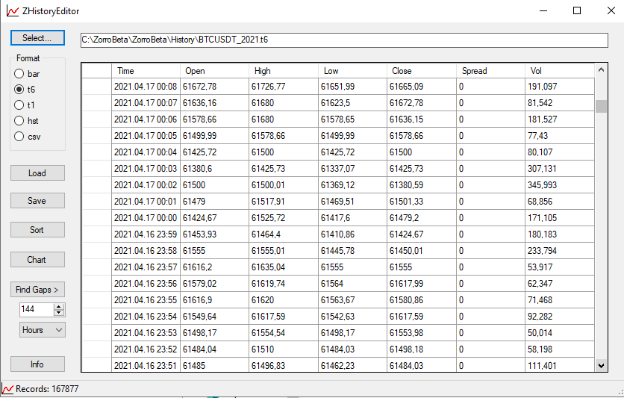This screenshot has width=624, height=398.
Task: Click the ZHistoryEditor app icon in title bar
Action: (12, 11)
